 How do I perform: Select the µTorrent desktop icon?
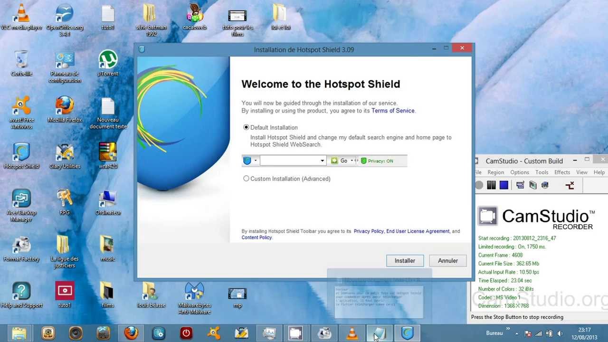coord(108,63)
